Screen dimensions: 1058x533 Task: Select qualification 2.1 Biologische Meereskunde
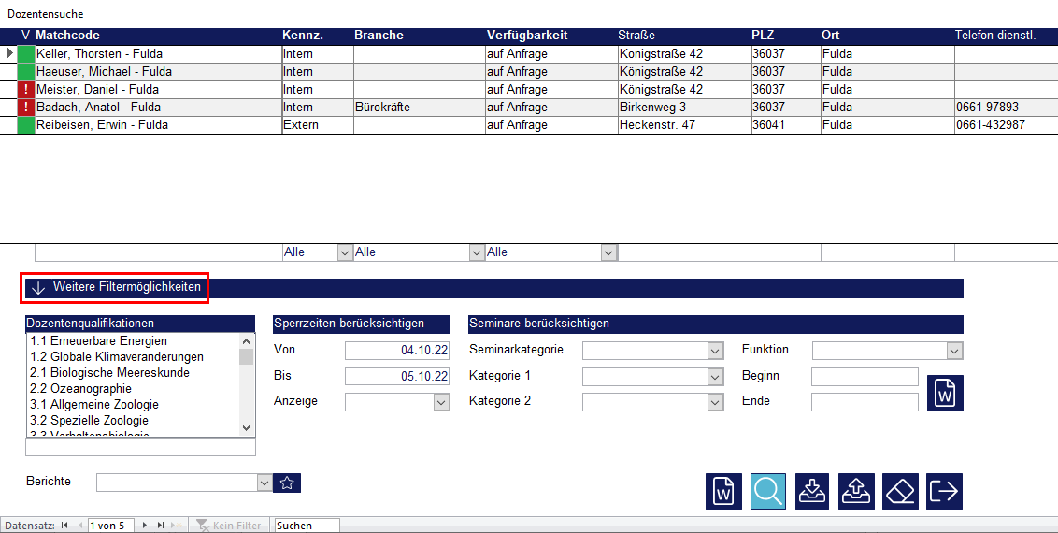click(109, 373)
